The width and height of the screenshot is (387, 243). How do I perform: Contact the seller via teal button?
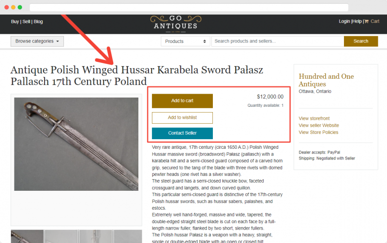click(x=182, y=133)
